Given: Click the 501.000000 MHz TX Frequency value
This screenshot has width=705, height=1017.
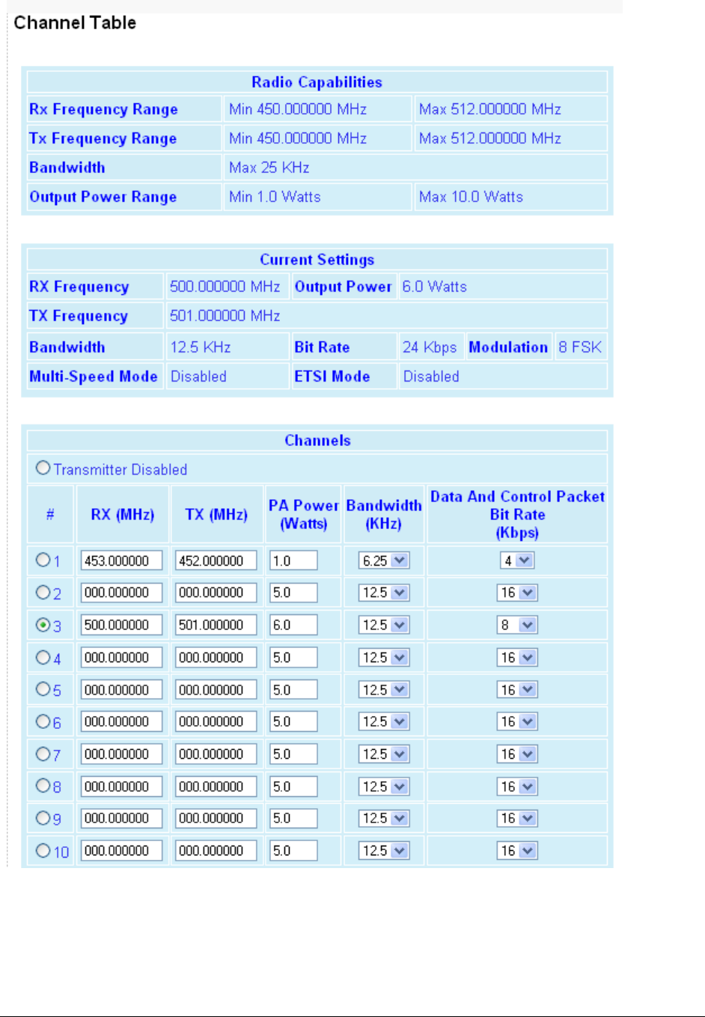Looking at the screenshot, I should click(225, 316).
